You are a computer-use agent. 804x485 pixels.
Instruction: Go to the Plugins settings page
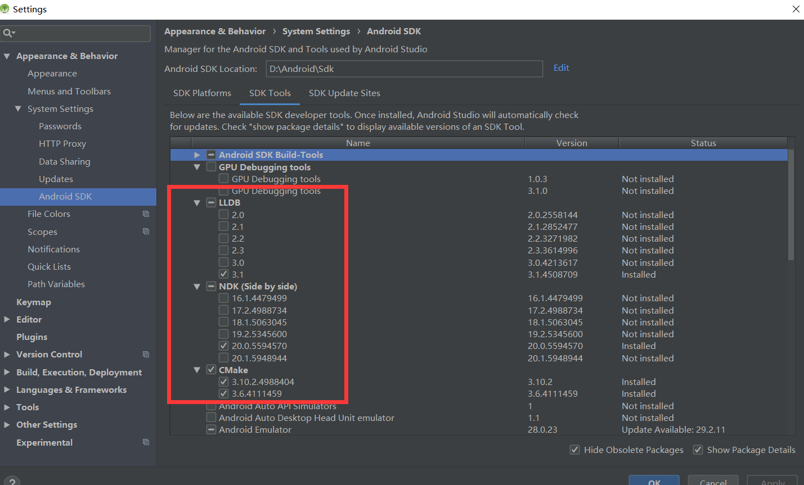tap(32, 337)
